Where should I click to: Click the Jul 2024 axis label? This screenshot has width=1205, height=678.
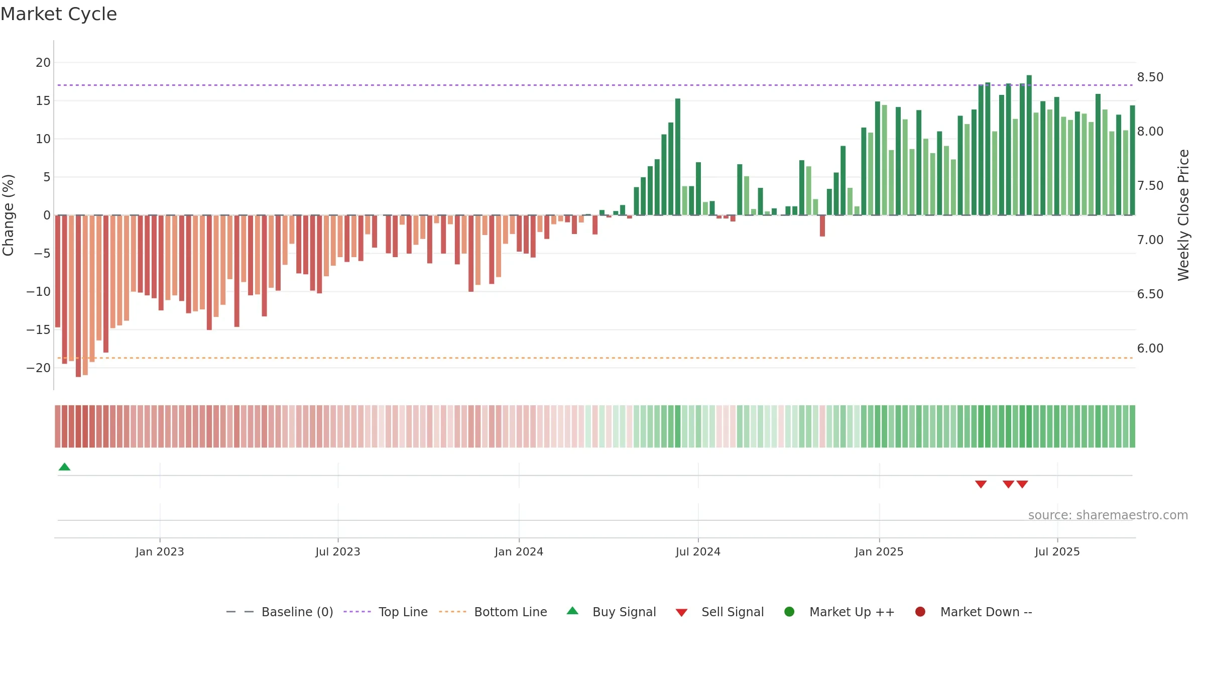click(x=698, y=551)
